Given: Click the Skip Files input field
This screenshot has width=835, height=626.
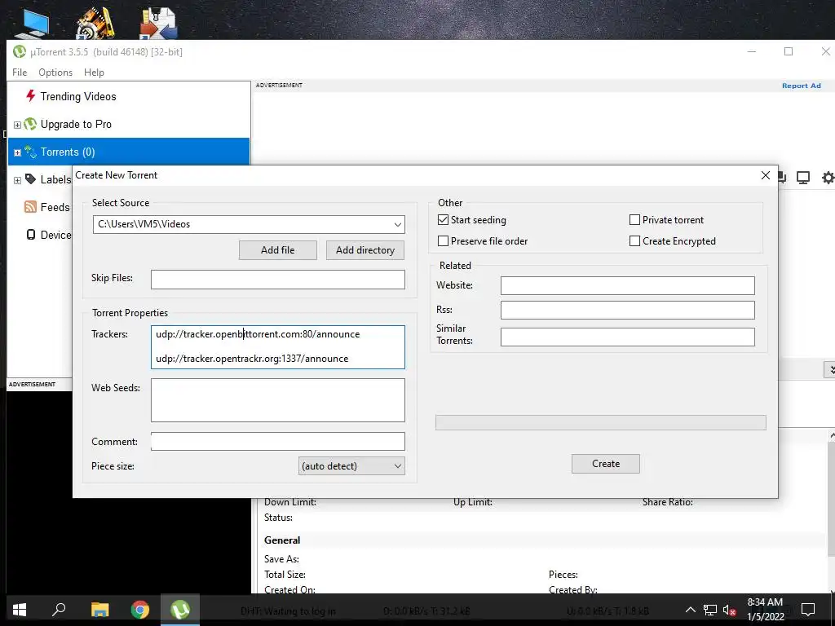Looking at the screenshot, I should (278, 280).
